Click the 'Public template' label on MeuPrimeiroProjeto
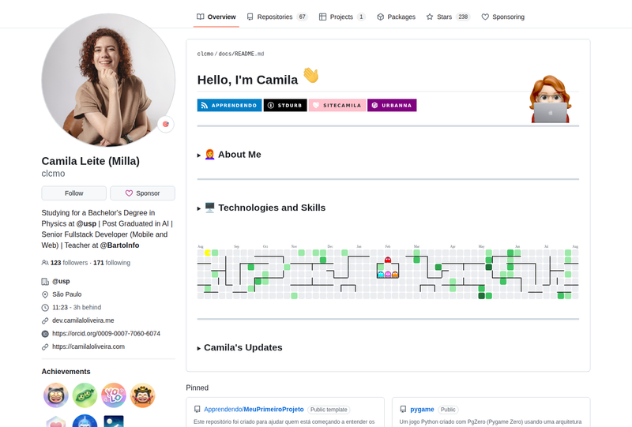Screen dimensions: 632x427 point(329,410)
